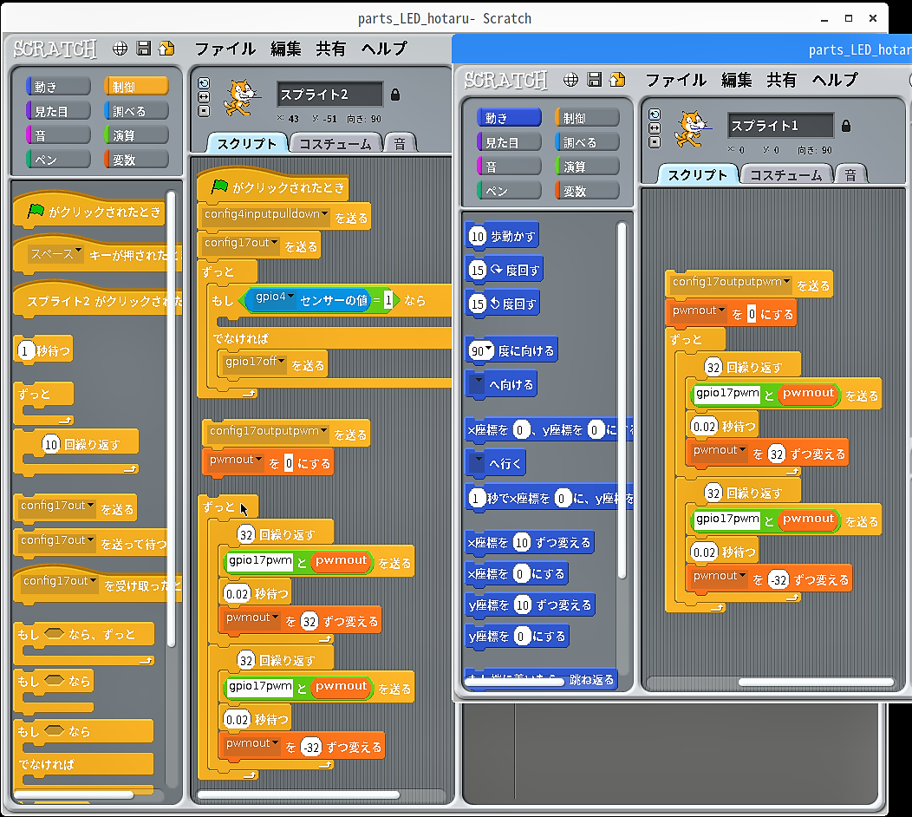Open 編集 menu in front Scratch window
The image size is (912, 817).
(x=736, y=81)
